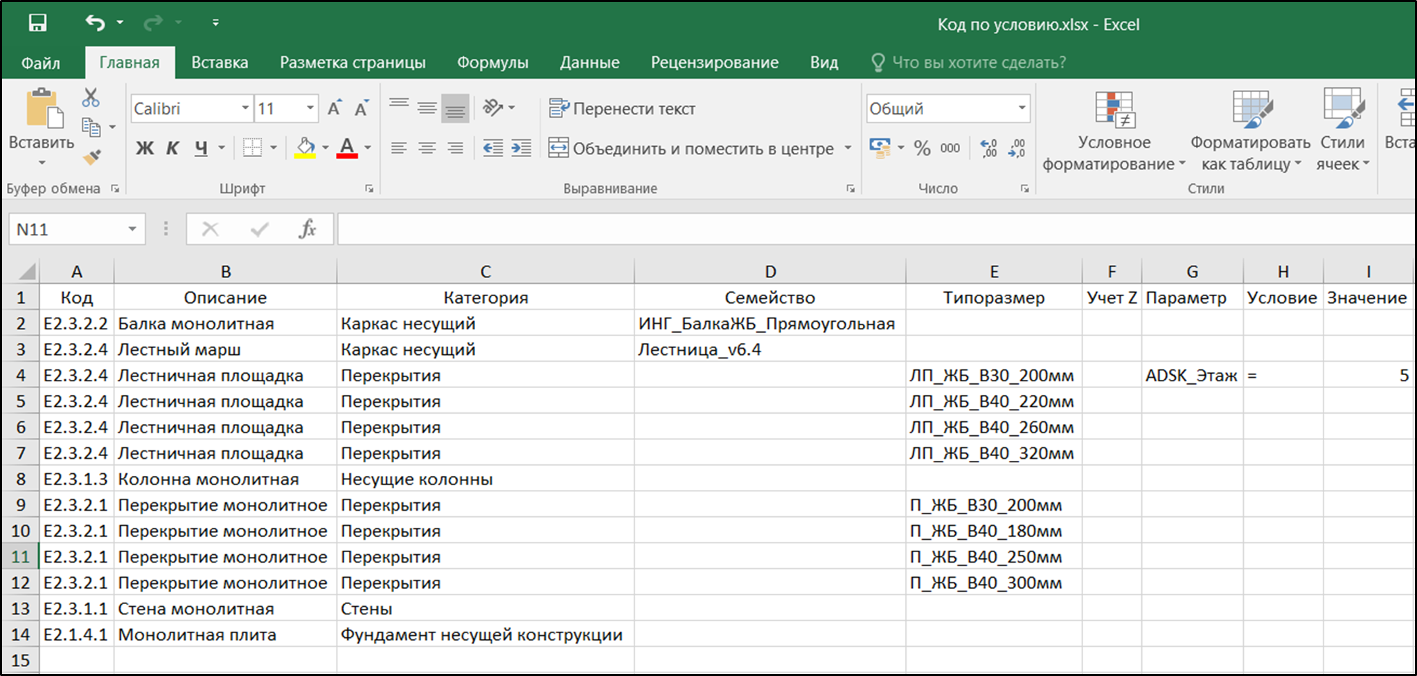The height and width of the screenshot is (676, 1417).
Task: Click the Redo arrow icon
Action: tap(152, 23)
